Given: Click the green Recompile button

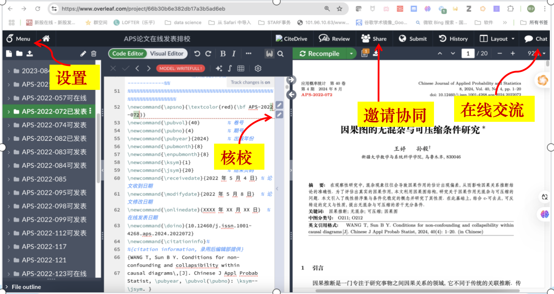Looking at the screenshot, I should (x=319, y=54).
